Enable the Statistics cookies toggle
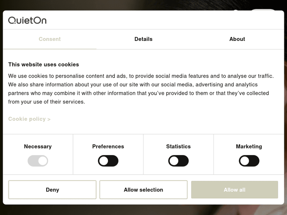 [x=178, y=161]
